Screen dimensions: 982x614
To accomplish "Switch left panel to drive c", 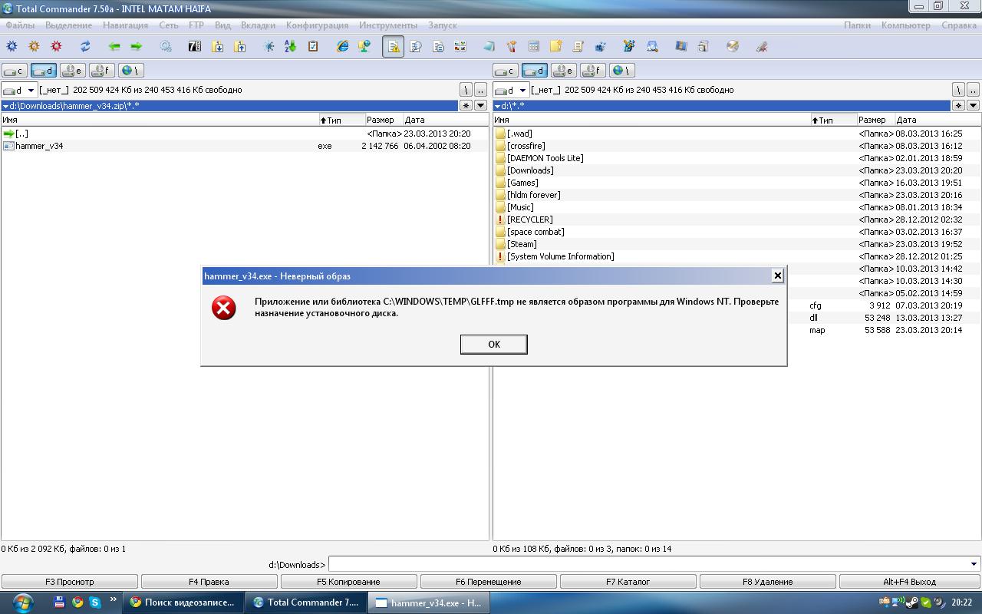I will point(15,71).
